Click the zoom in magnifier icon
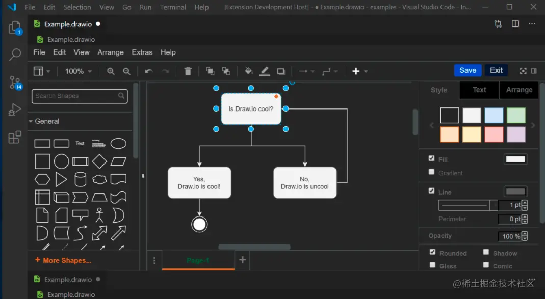Viewport: 545px width, 299px height. pyautogui.click(x=111, y=71)
